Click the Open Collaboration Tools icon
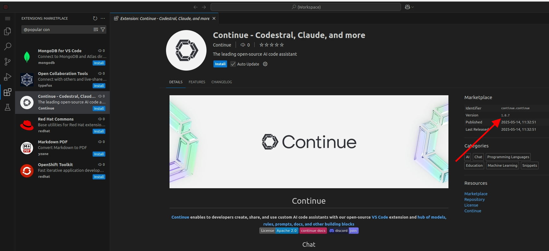 tap(27, 80)
